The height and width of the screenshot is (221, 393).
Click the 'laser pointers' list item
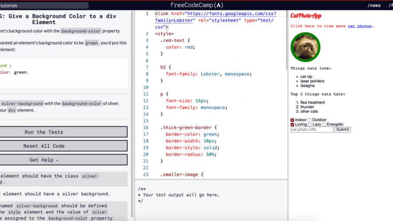click(x=312, y=81)
